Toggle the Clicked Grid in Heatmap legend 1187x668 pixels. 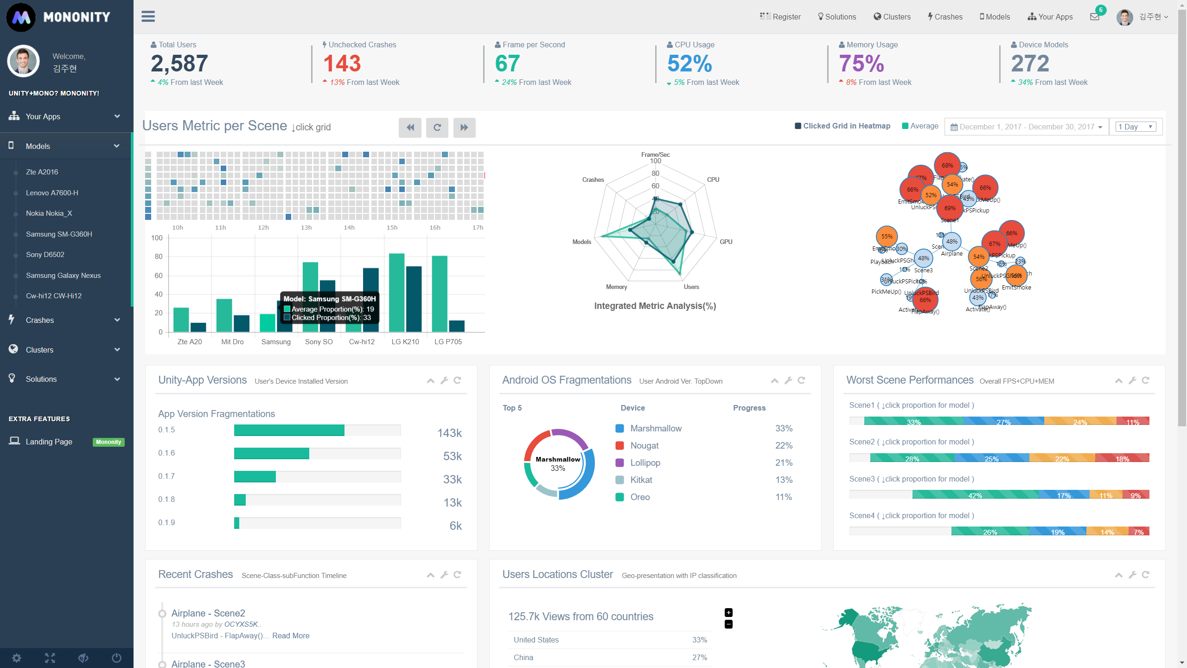pyautogui.click(x=842, y=126)
